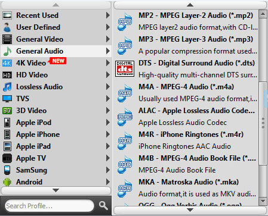Screen dimensions: 268x216
Task: Expand the User Defined submenu arrow
Action: coord(107,27)
